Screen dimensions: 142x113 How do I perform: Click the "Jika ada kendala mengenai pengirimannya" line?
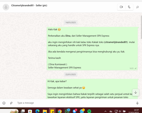tap(86, 52)
